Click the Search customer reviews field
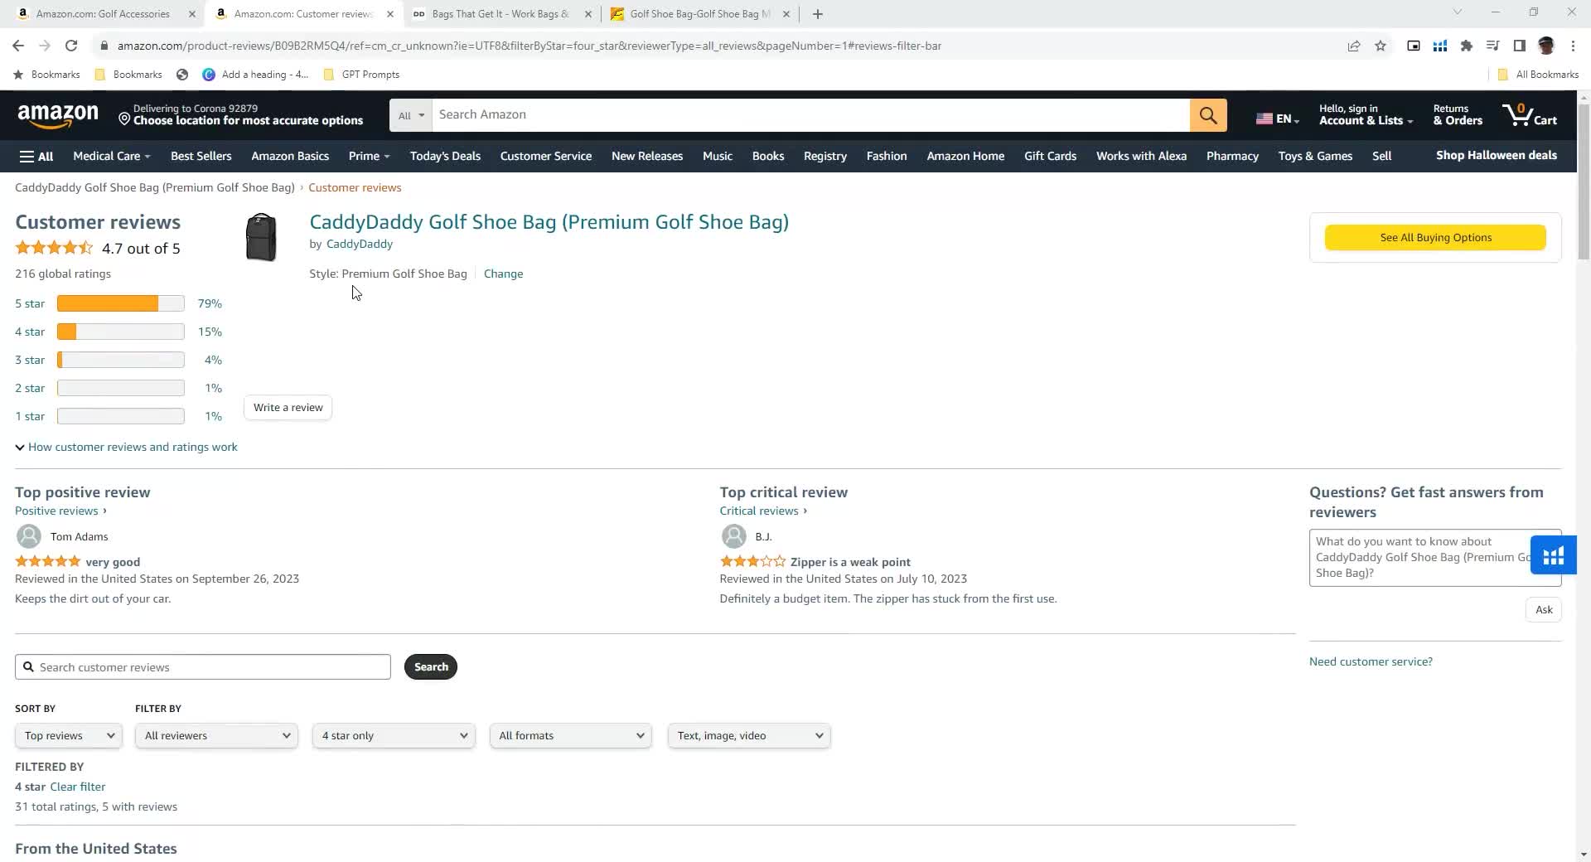 (x=203, y=667)
